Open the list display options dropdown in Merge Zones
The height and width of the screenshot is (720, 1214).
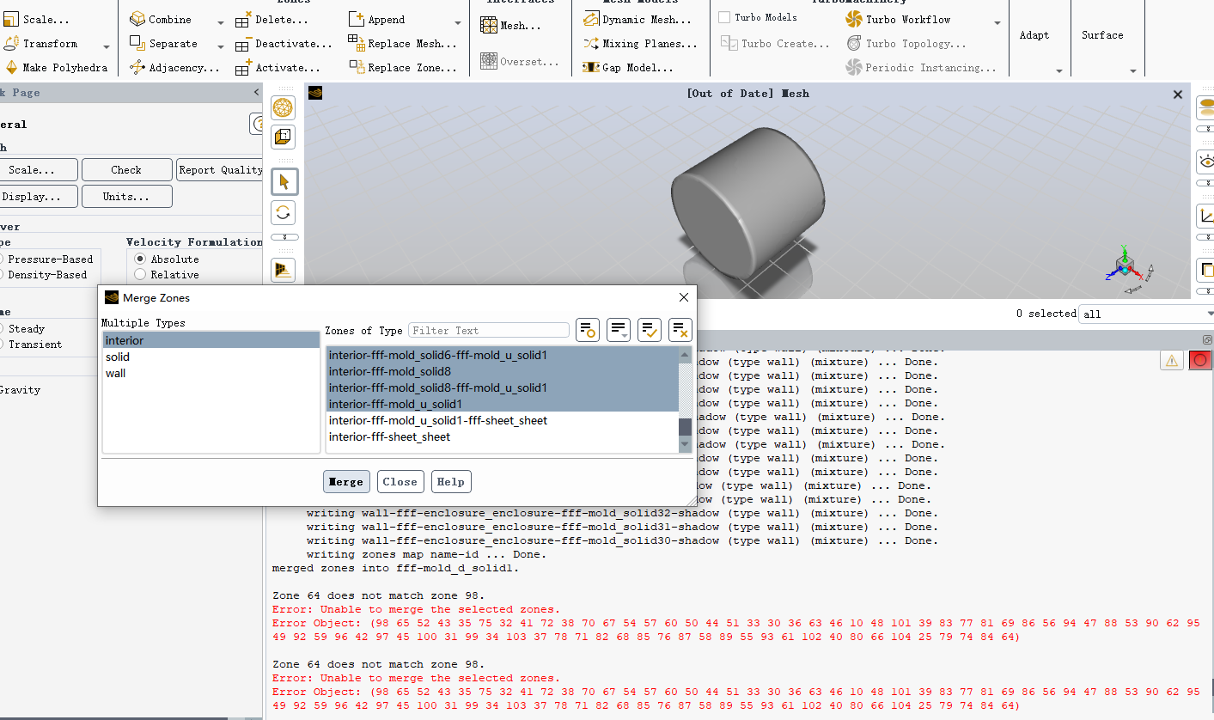(x=619, y=329)
